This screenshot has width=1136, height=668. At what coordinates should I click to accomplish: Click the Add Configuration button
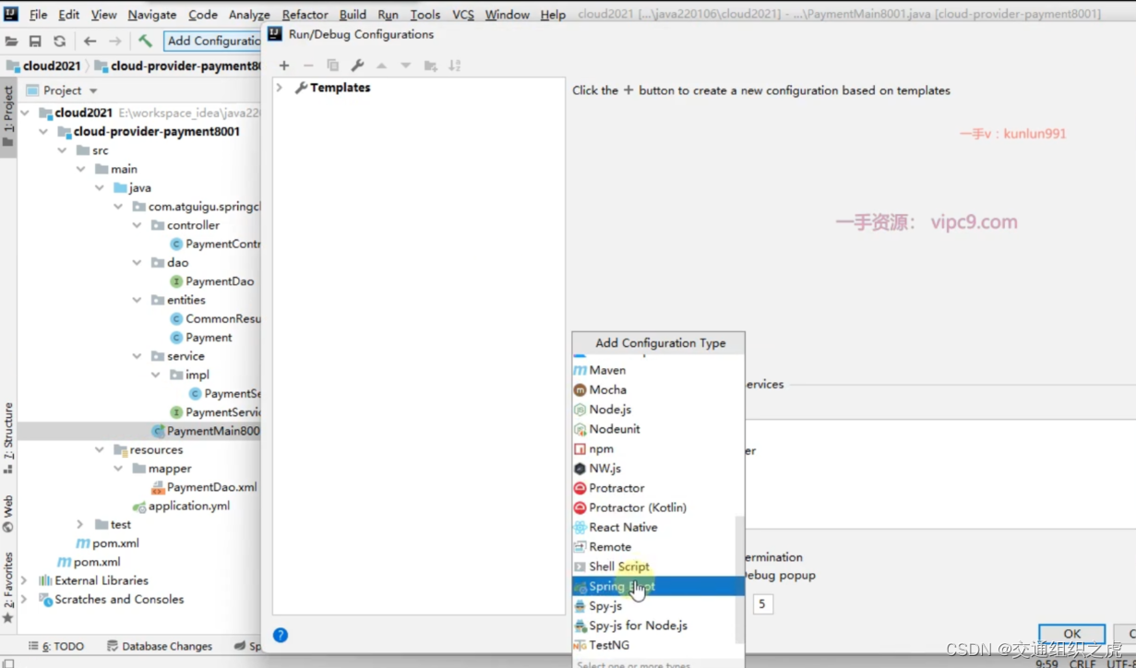point(213,41)
